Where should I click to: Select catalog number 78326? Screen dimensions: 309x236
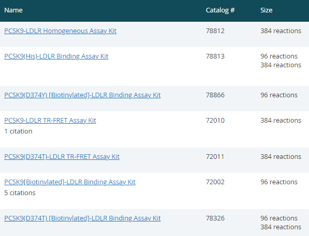tap(215, 218)
